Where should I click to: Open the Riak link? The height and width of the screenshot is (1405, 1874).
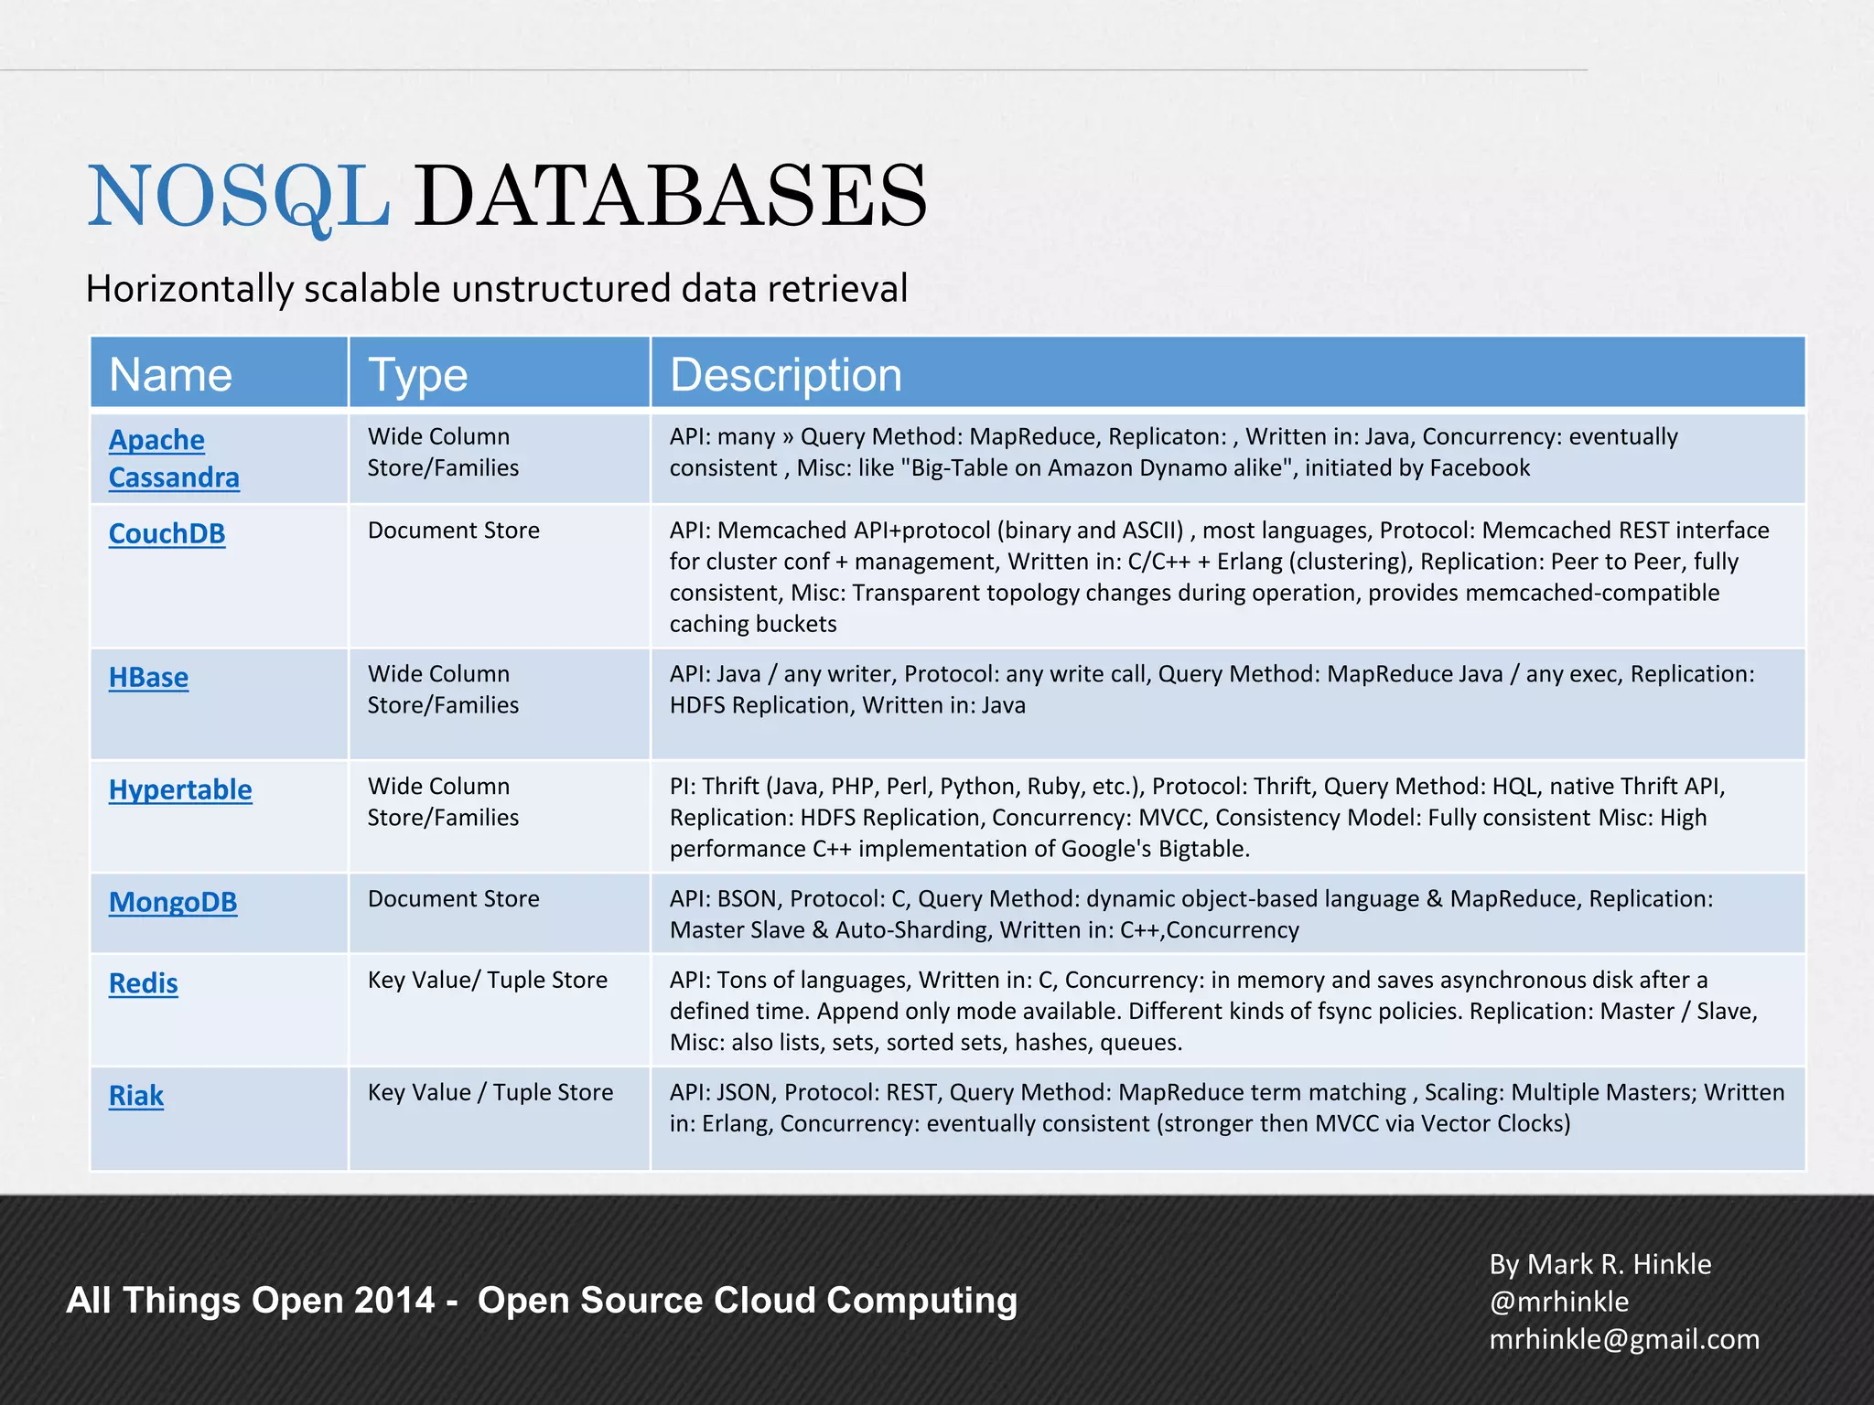(135, 1096)
